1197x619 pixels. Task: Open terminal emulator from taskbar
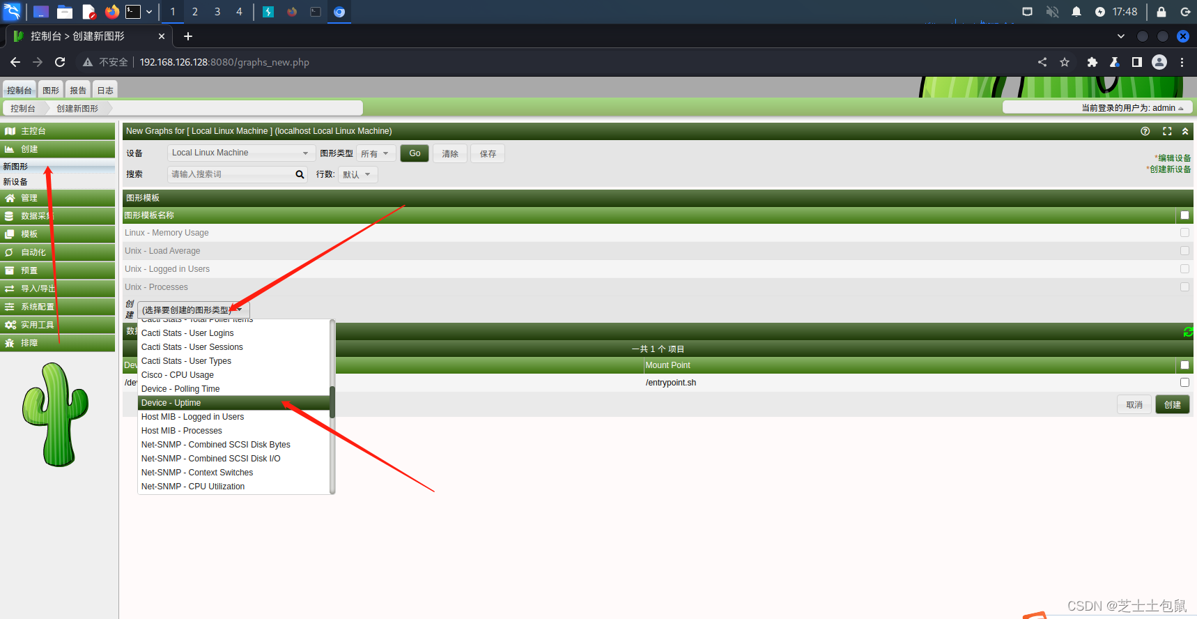coord(133,12)
